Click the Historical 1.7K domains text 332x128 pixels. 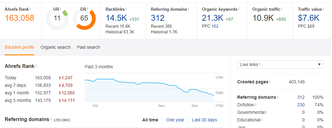point(164,32)
